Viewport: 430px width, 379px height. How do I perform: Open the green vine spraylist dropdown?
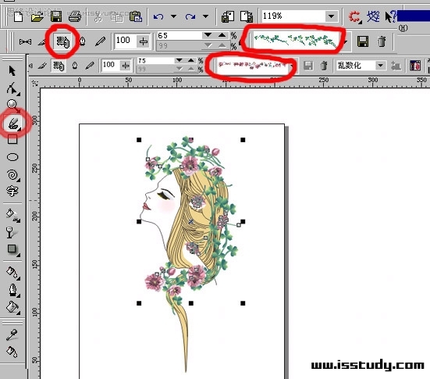(346, 41)
